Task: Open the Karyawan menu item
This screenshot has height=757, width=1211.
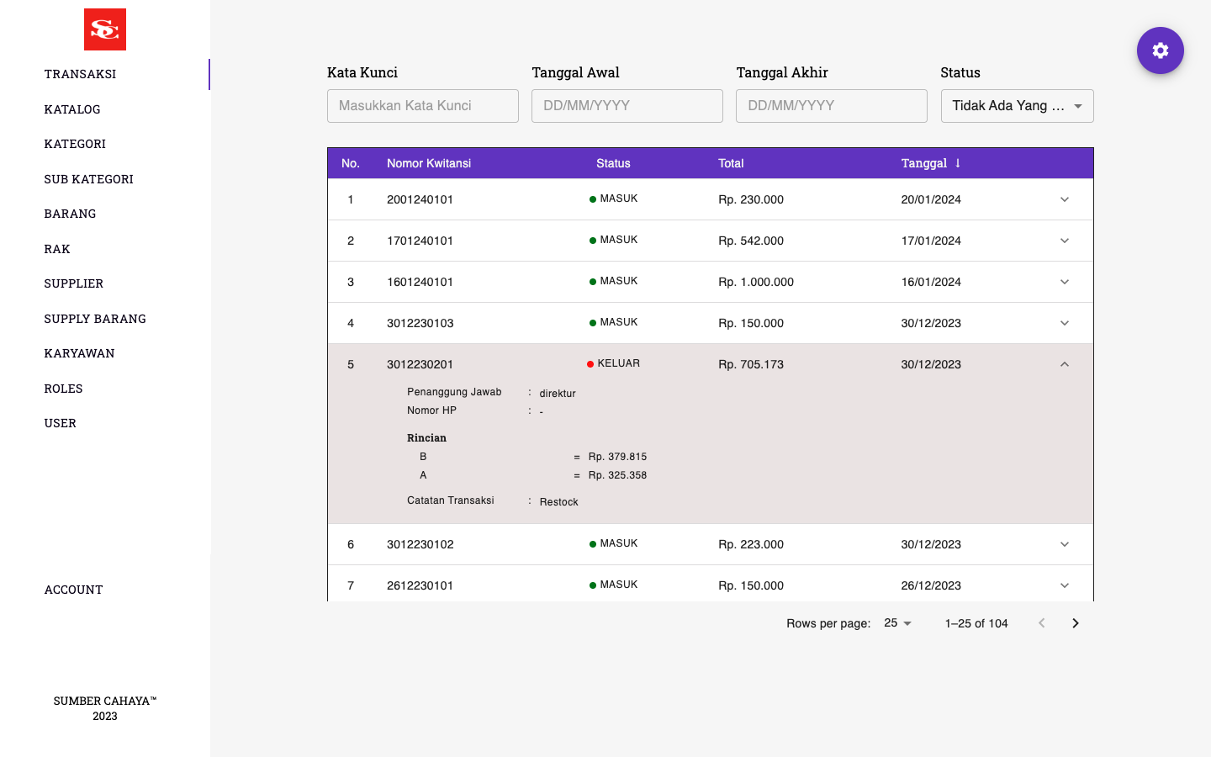Action: click(79, 353)
